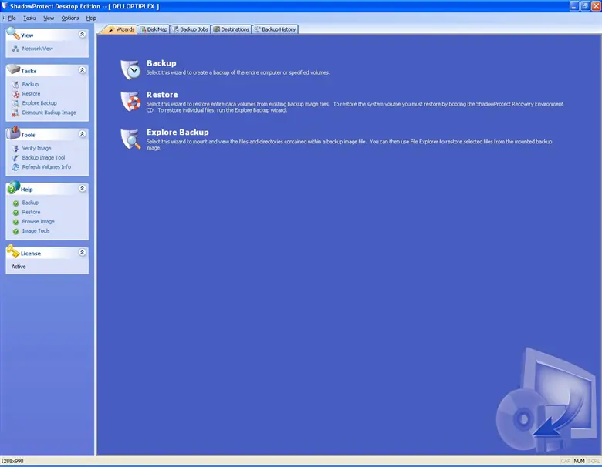This screenshot has width=602, height=467.
Task: Click the View panel magnifier icon
Action: click(13, 33)
